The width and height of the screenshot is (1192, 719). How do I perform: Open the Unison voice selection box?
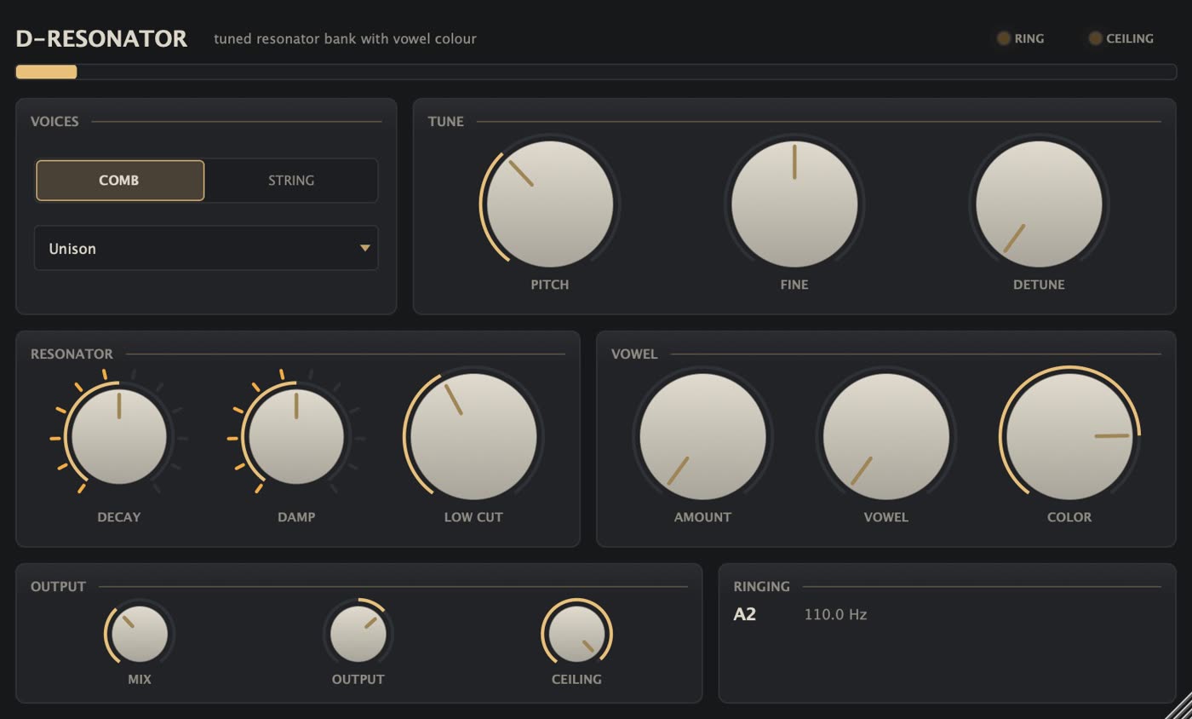click(x=206, y=248)
